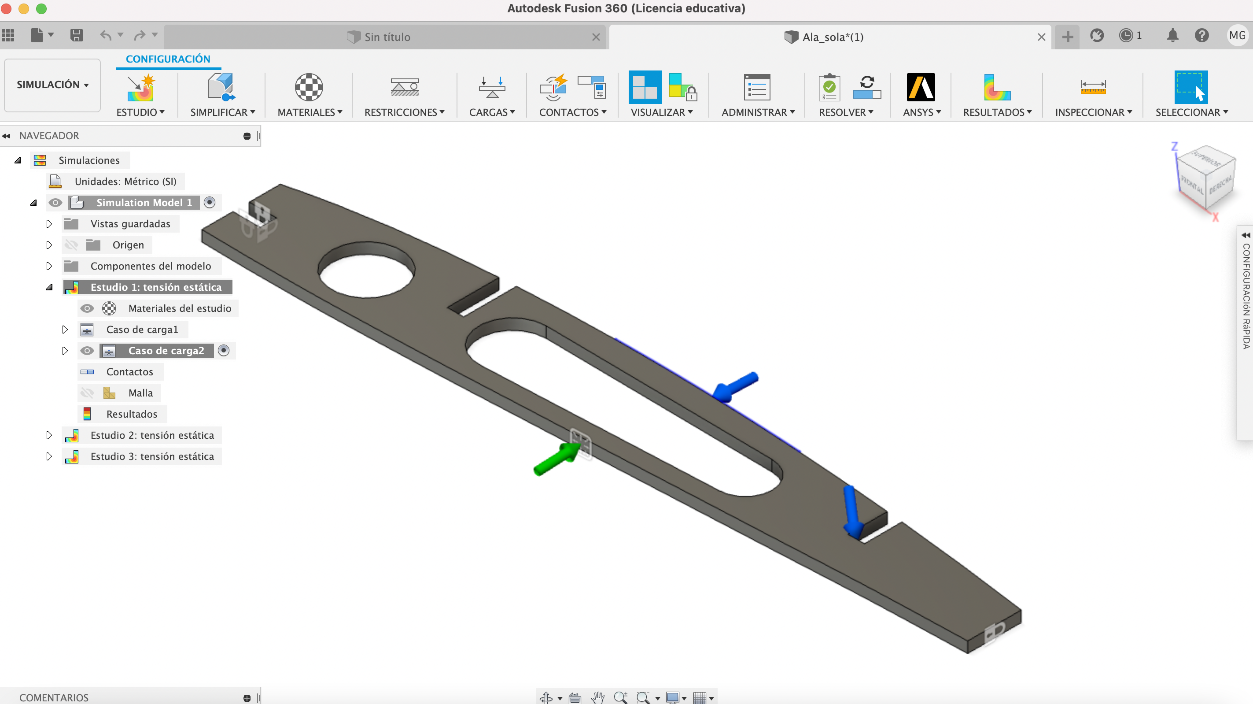Click the Simplify model icon
Image resolution: width=1253 pixels, height=704 pixels.
click(x=221, y=88)
